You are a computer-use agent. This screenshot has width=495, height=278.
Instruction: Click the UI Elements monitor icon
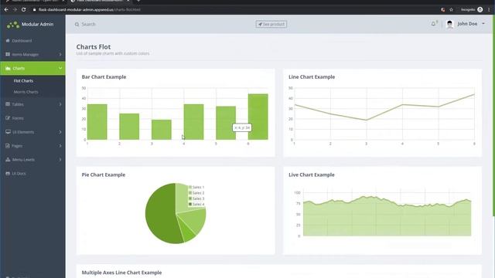[8, 132]
